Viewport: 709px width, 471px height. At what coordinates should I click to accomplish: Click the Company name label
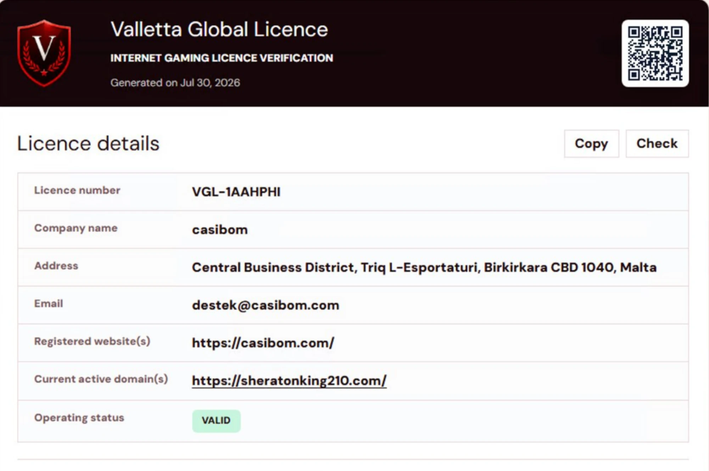(76, 228)
